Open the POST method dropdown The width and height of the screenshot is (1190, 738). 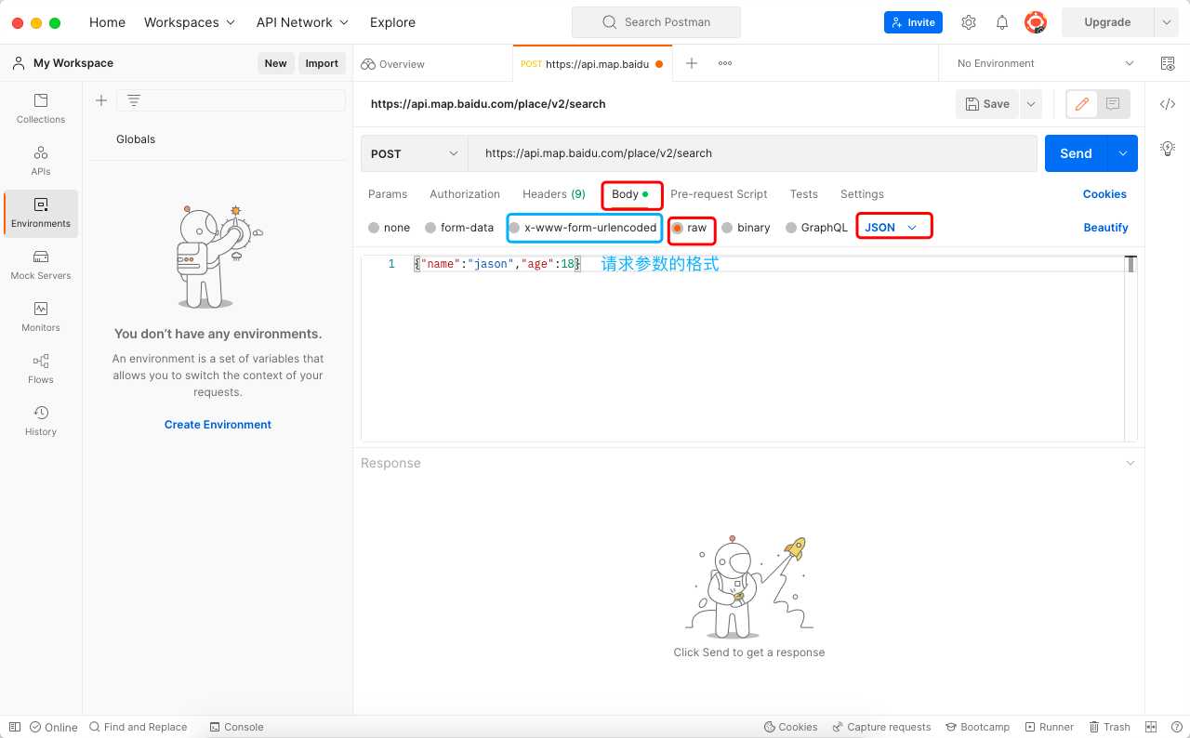coord(415,153)
